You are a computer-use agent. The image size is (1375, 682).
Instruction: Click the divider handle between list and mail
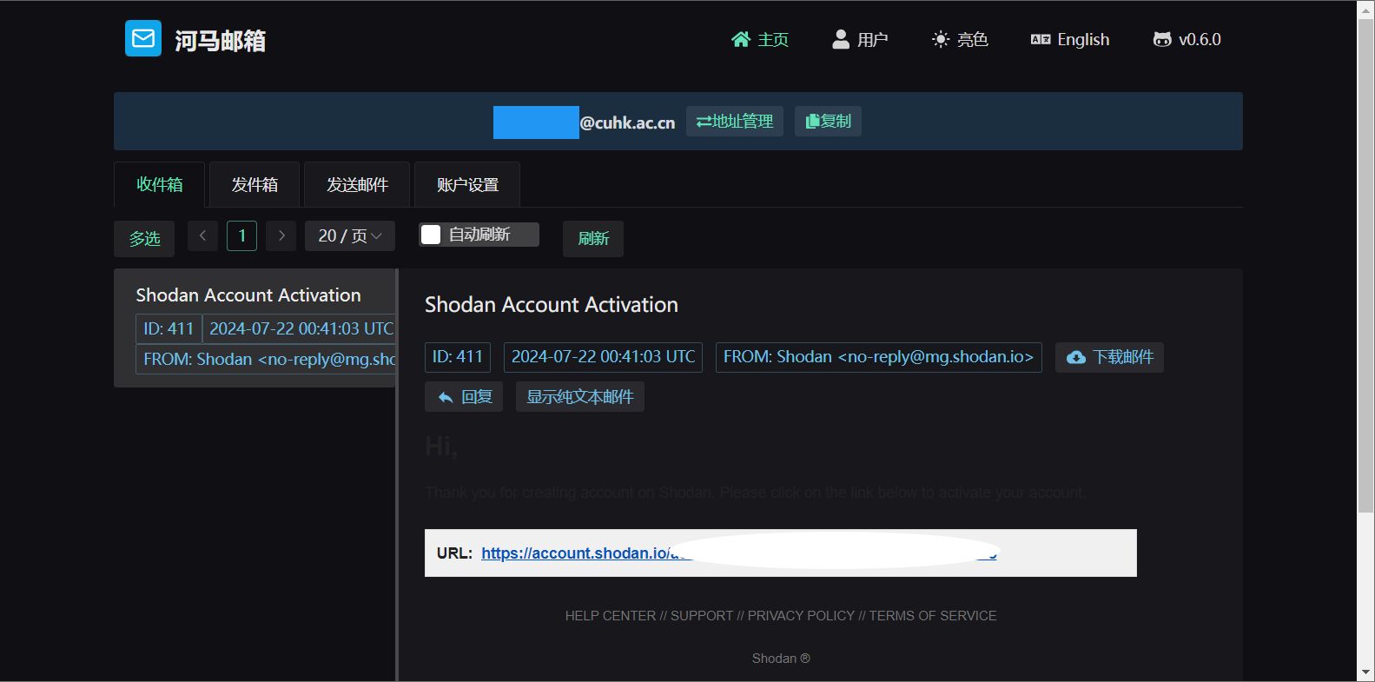pyautogui.click(x=397, y=474)
